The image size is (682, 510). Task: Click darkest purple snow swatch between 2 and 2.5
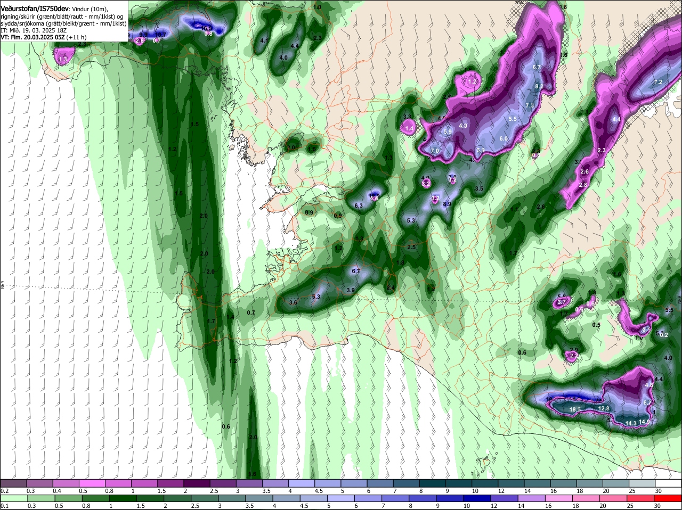tap(198, 483)
